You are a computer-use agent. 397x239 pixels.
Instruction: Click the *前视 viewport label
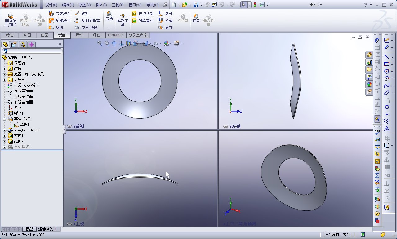78,126
